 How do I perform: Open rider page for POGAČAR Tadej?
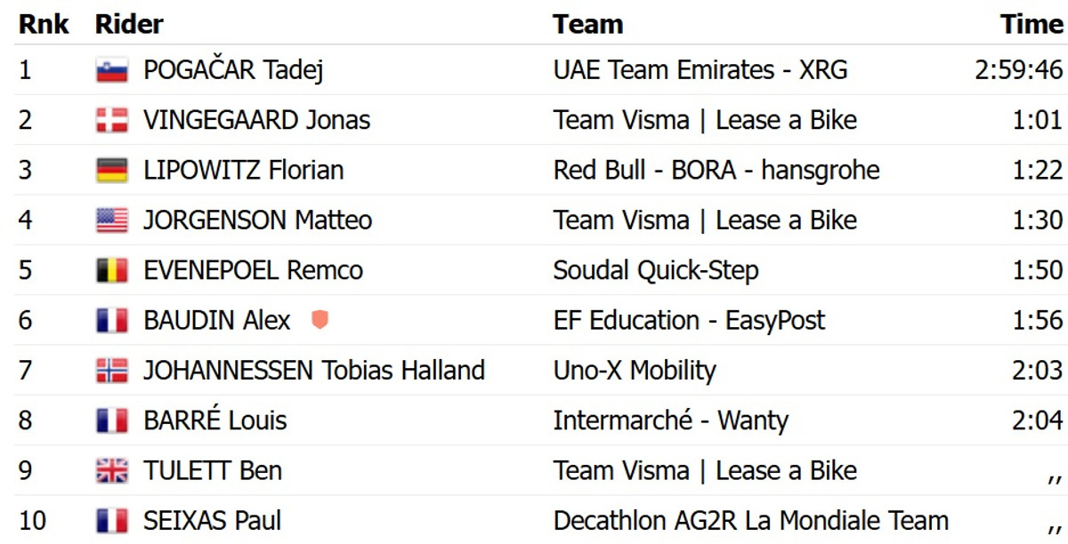coord(232,70)
